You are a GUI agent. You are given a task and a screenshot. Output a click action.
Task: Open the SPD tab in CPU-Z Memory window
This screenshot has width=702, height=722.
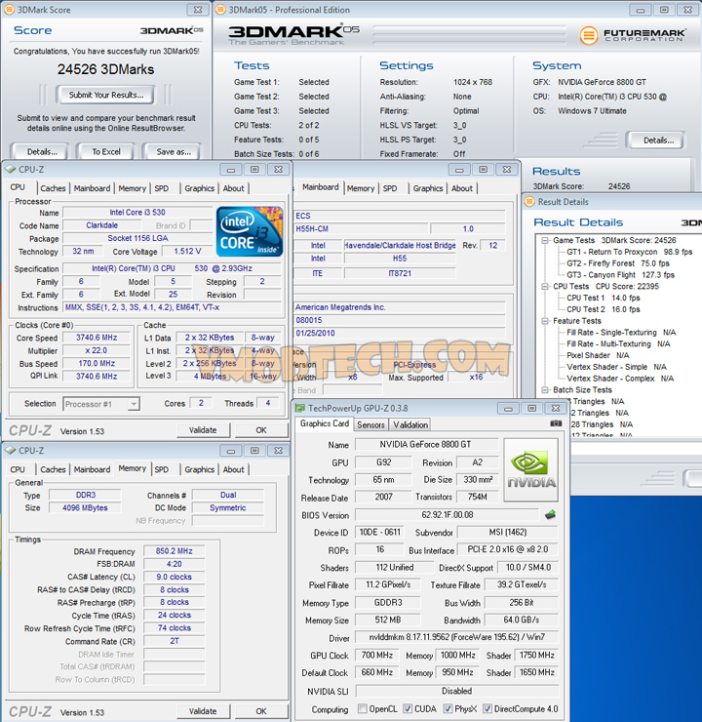[162, 469]
